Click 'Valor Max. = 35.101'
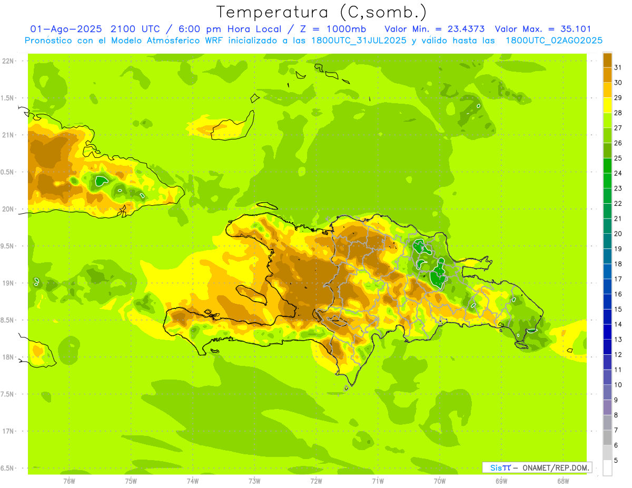The height and width of the screenshot is (488, 632). pyautogui.click(x=543, y=29)
